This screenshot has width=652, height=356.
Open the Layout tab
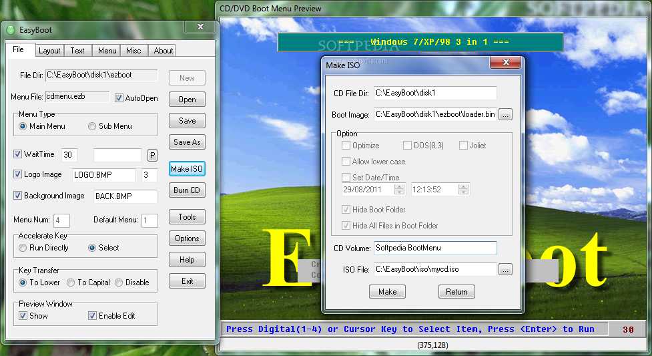tap(49, 51)
